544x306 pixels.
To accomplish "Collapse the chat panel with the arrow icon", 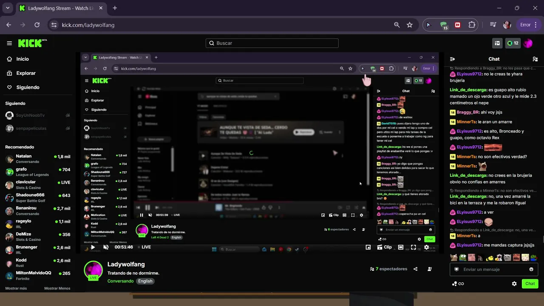I will 453,59.
